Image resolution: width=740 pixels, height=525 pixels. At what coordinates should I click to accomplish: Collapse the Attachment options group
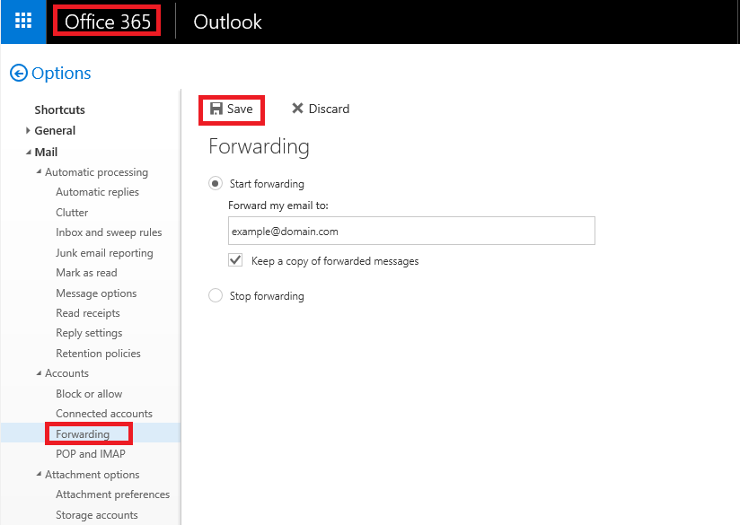click(x=39, y=474)
